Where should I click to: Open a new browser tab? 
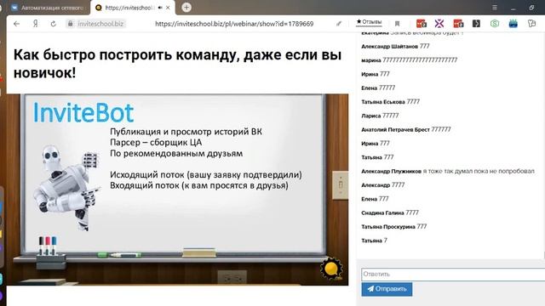(x=186, y=8)
